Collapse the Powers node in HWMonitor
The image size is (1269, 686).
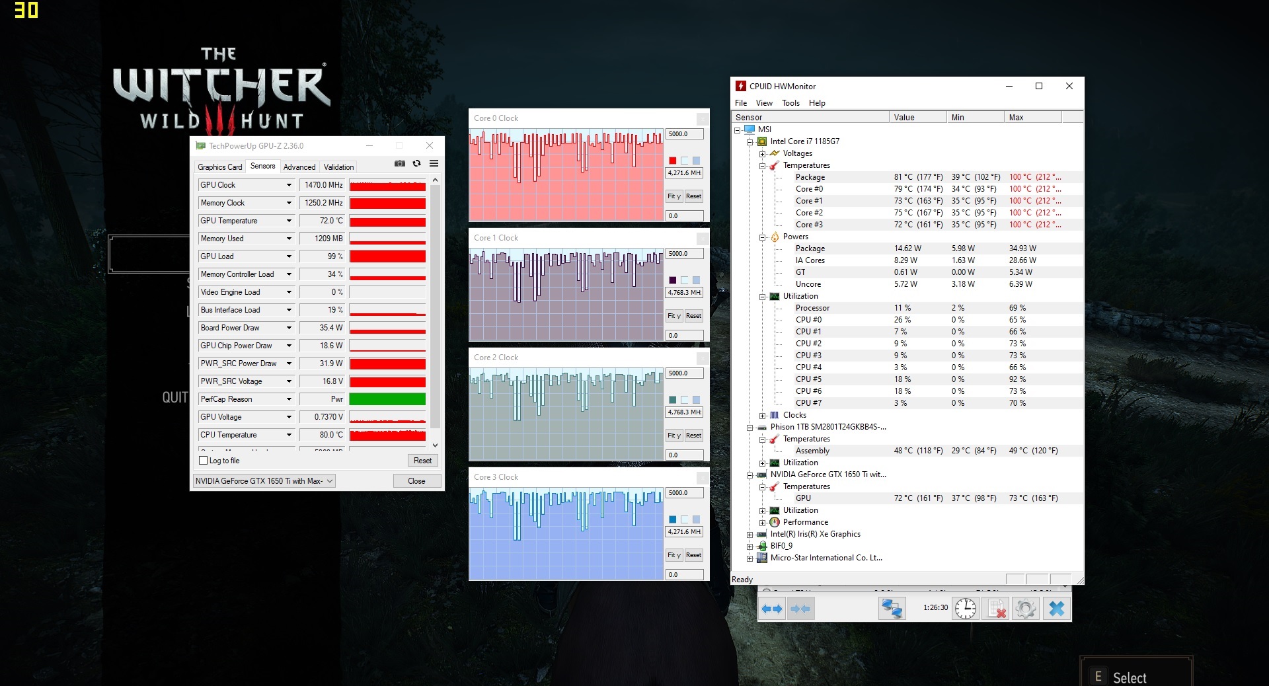tap(762, 237)
